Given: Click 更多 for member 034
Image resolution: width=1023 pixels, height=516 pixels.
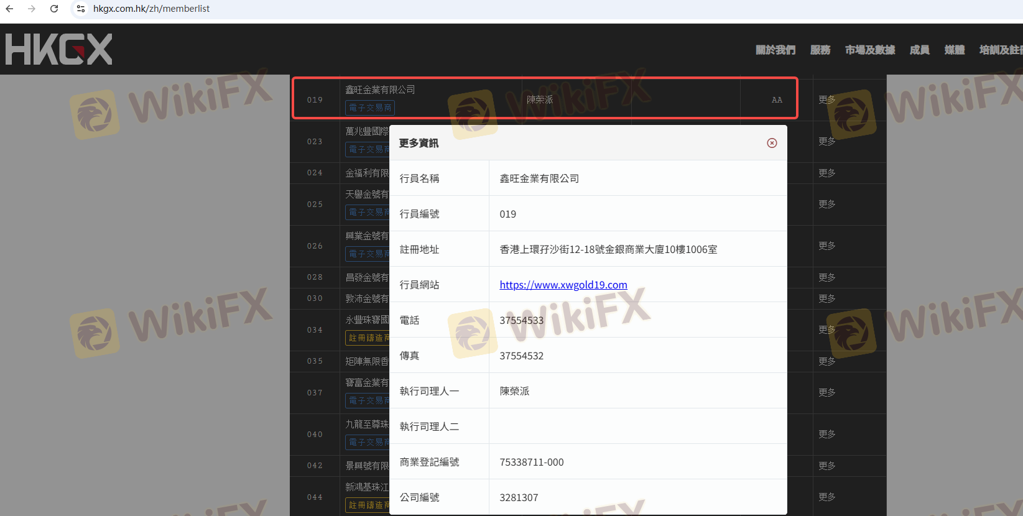Looking at the screenshot, I should (827, 329).
